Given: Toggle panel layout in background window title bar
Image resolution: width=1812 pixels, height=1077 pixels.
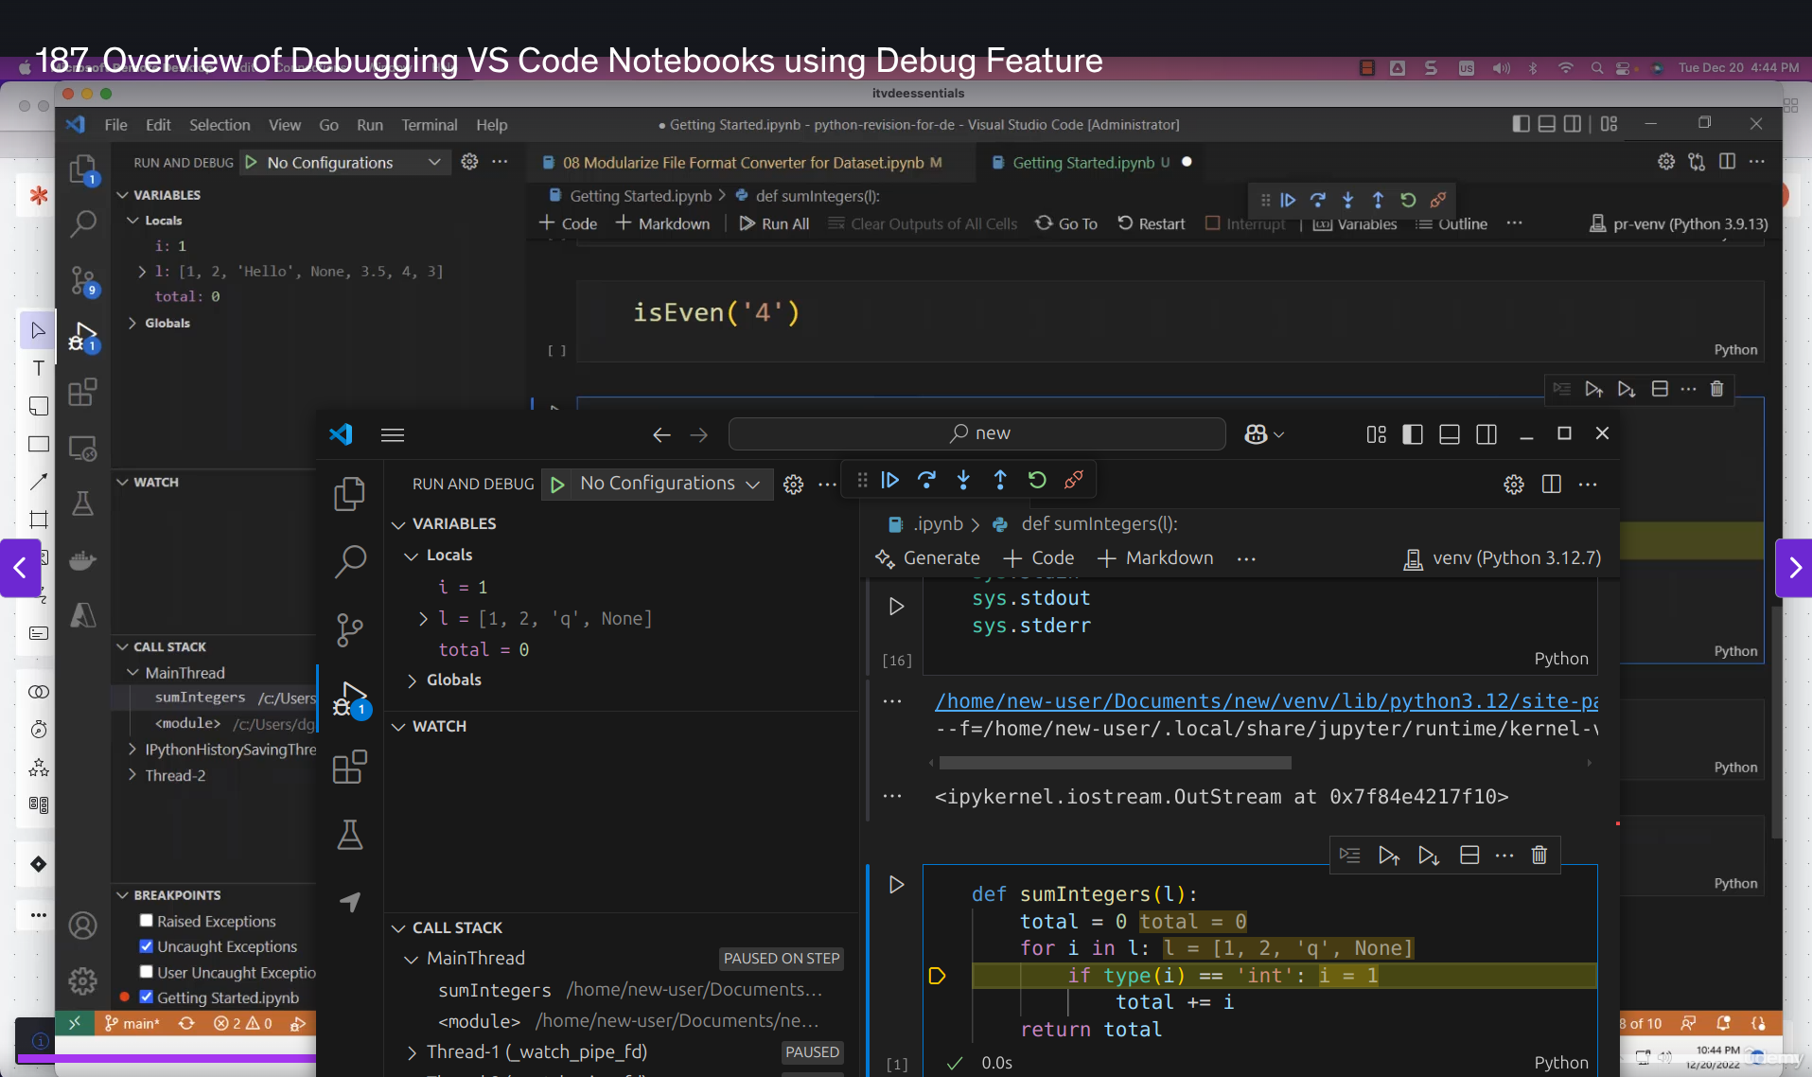Looking at the screenshot, I should [1546, 123].
